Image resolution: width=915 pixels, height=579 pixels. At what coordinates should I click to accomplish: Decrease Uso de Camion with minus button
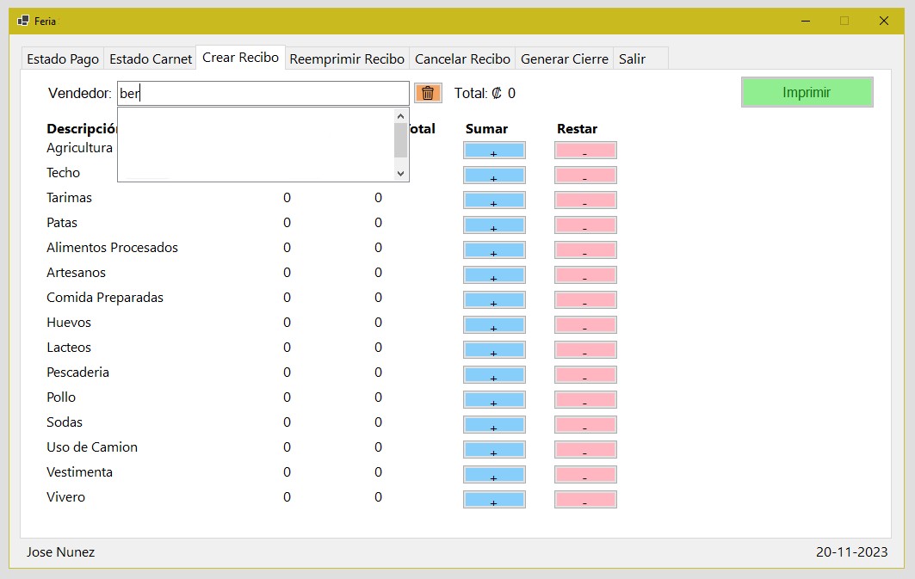pos(585,450)
